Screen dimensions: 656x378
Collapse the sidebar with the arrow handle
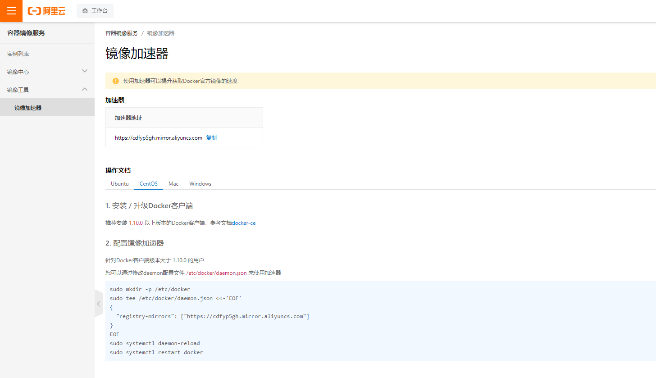99,304
